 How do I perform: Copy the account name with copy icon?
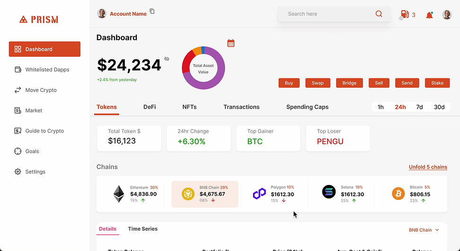coord(152,11)
